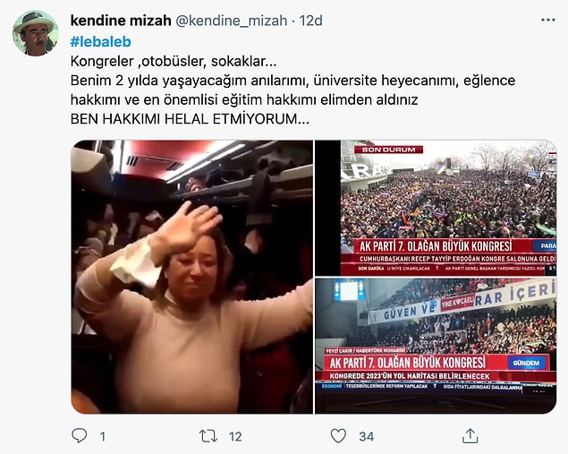Open the outdoor crowd photo labeled SON DURUM
The image size is (568, 454).
pyautogui.click(x=436, y=208)
